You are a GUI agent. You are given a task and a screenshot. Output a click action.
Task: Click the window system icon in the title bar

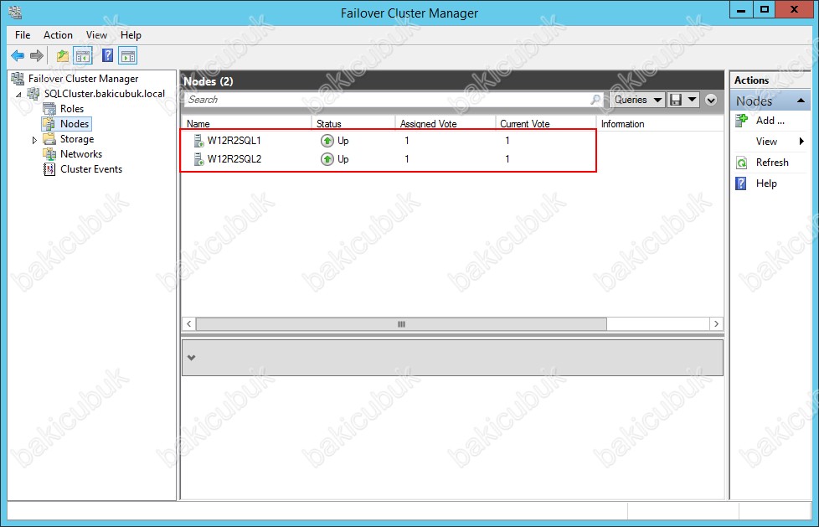tap(15, 13)
